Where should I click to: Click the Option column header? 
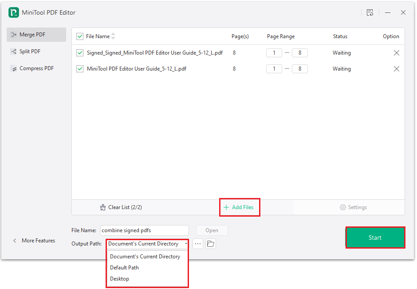(x=391, y=36)
